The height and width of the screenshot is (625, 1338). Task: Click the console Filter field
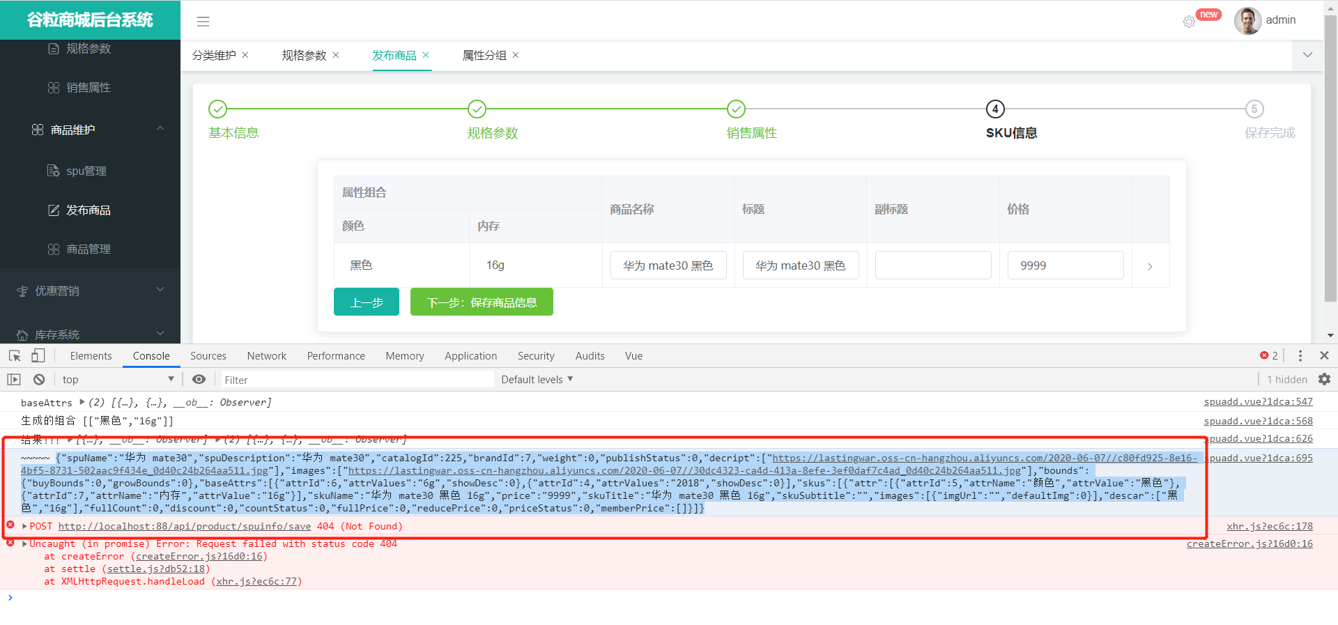pos(357,380)
